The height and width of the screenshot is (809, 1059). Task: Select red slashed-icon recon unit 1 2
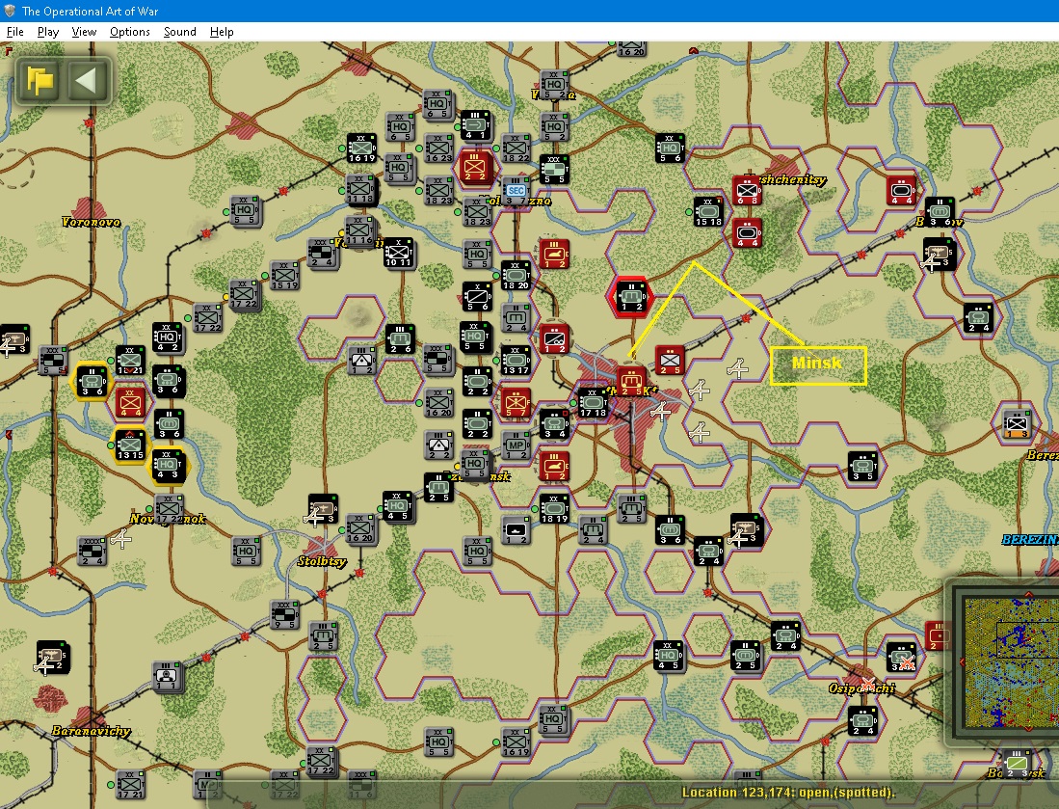(554, 338)
